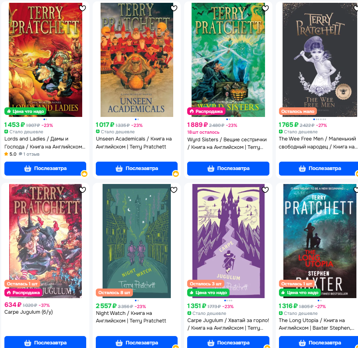The width and height of the screenshot is (358, 348).
Task: Add The Wee Free Men to cart
Action: pyautogui.click(x=319, y=168)
